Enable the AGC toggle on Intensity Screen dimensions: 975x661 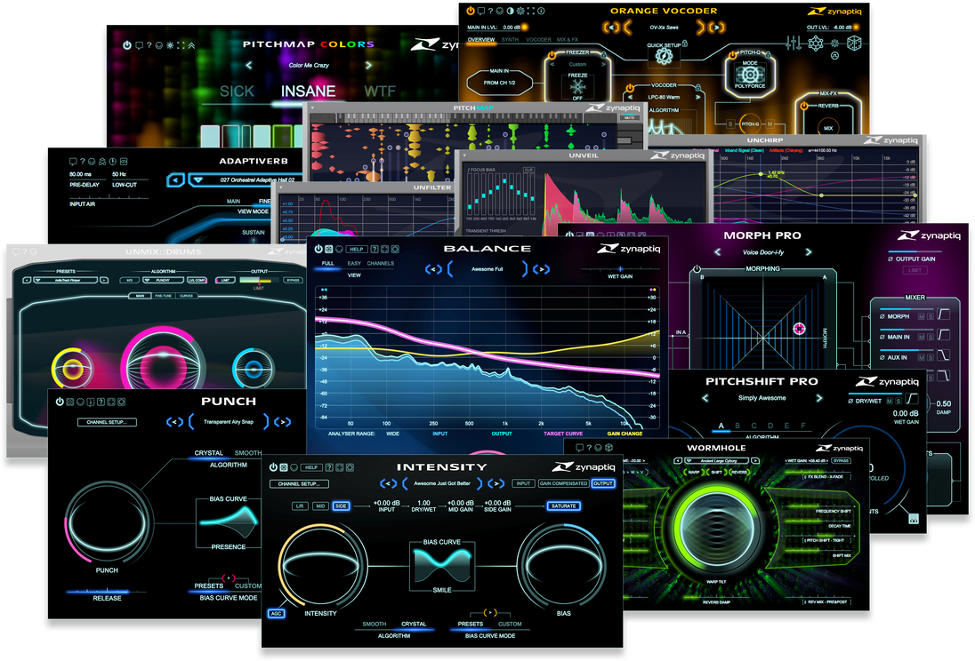click(276, 613)
